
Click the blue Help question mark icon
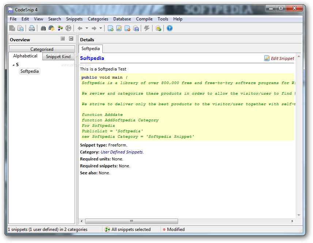pos(169,29)
